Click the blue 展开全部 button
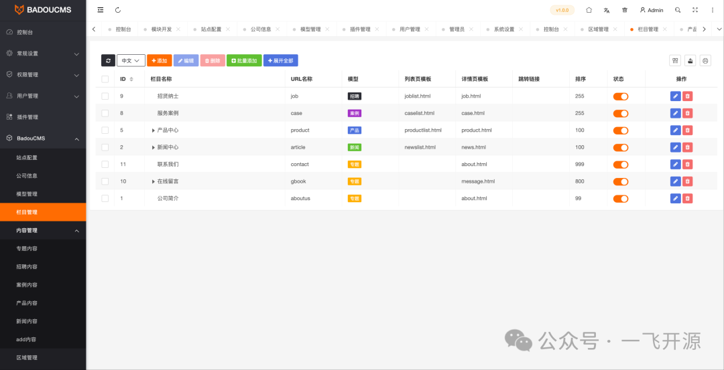Viewport: 724px width, 370px height. (281, 60)
